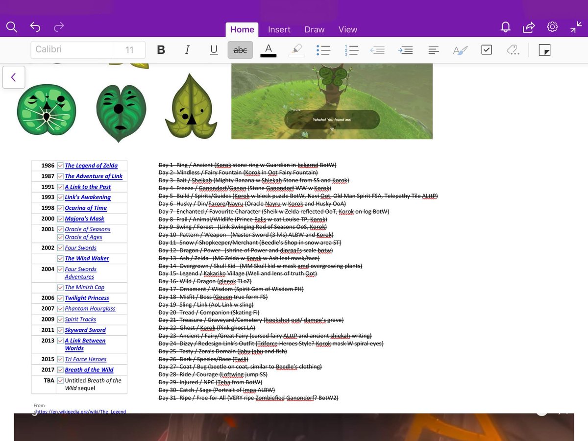This screenshot has height=441, width=588.
Task: Change the font size 11
Action: (x=129, y=50)
